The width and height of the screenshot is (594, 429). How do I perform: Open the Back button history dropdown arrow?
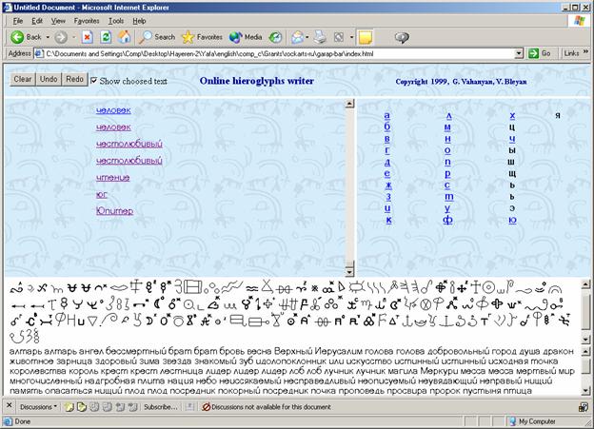[x=49, y=37]
